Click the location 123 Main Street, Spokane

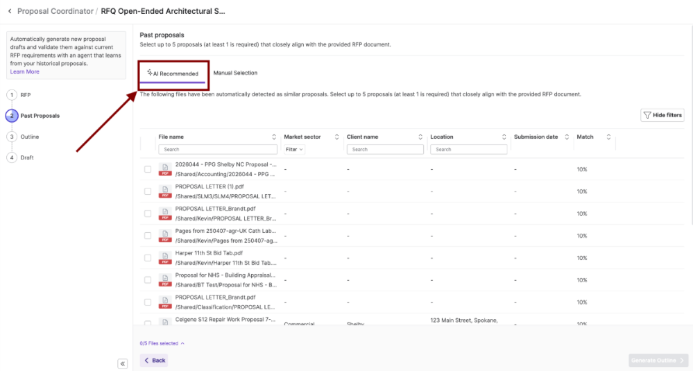point(464,320)
